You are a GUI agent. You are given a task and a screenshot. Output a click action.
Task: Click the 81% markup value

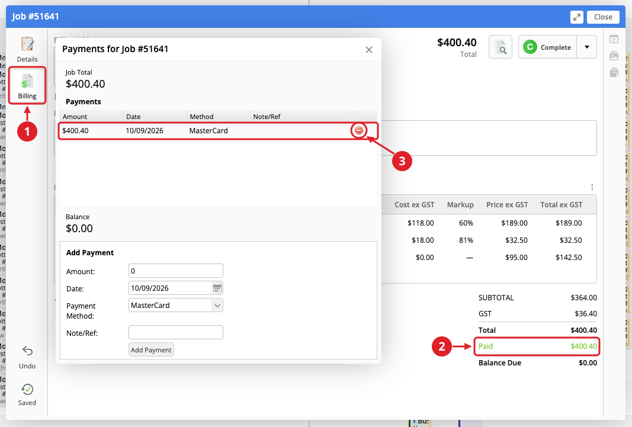466,240
